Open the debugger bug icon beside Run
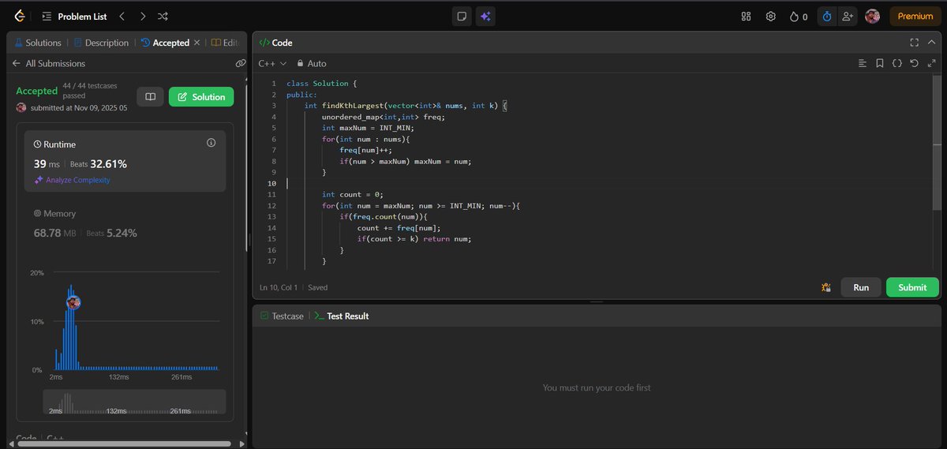This screenshot has width=947, height=449. click(825, 287)
